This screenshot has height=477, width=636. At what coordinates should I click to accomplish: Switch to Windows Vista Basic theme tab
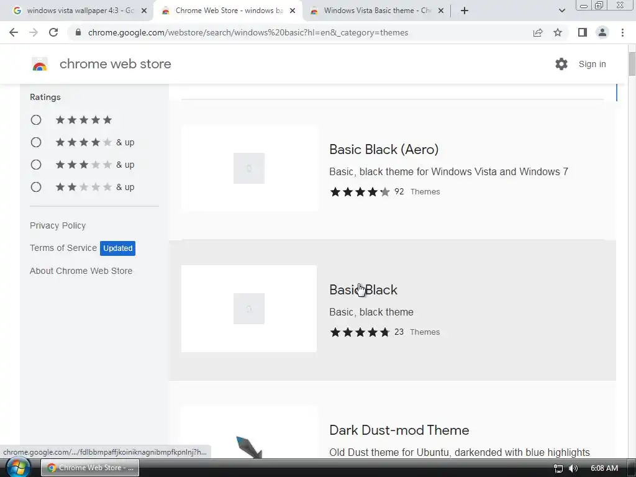[x=376, y=11]
